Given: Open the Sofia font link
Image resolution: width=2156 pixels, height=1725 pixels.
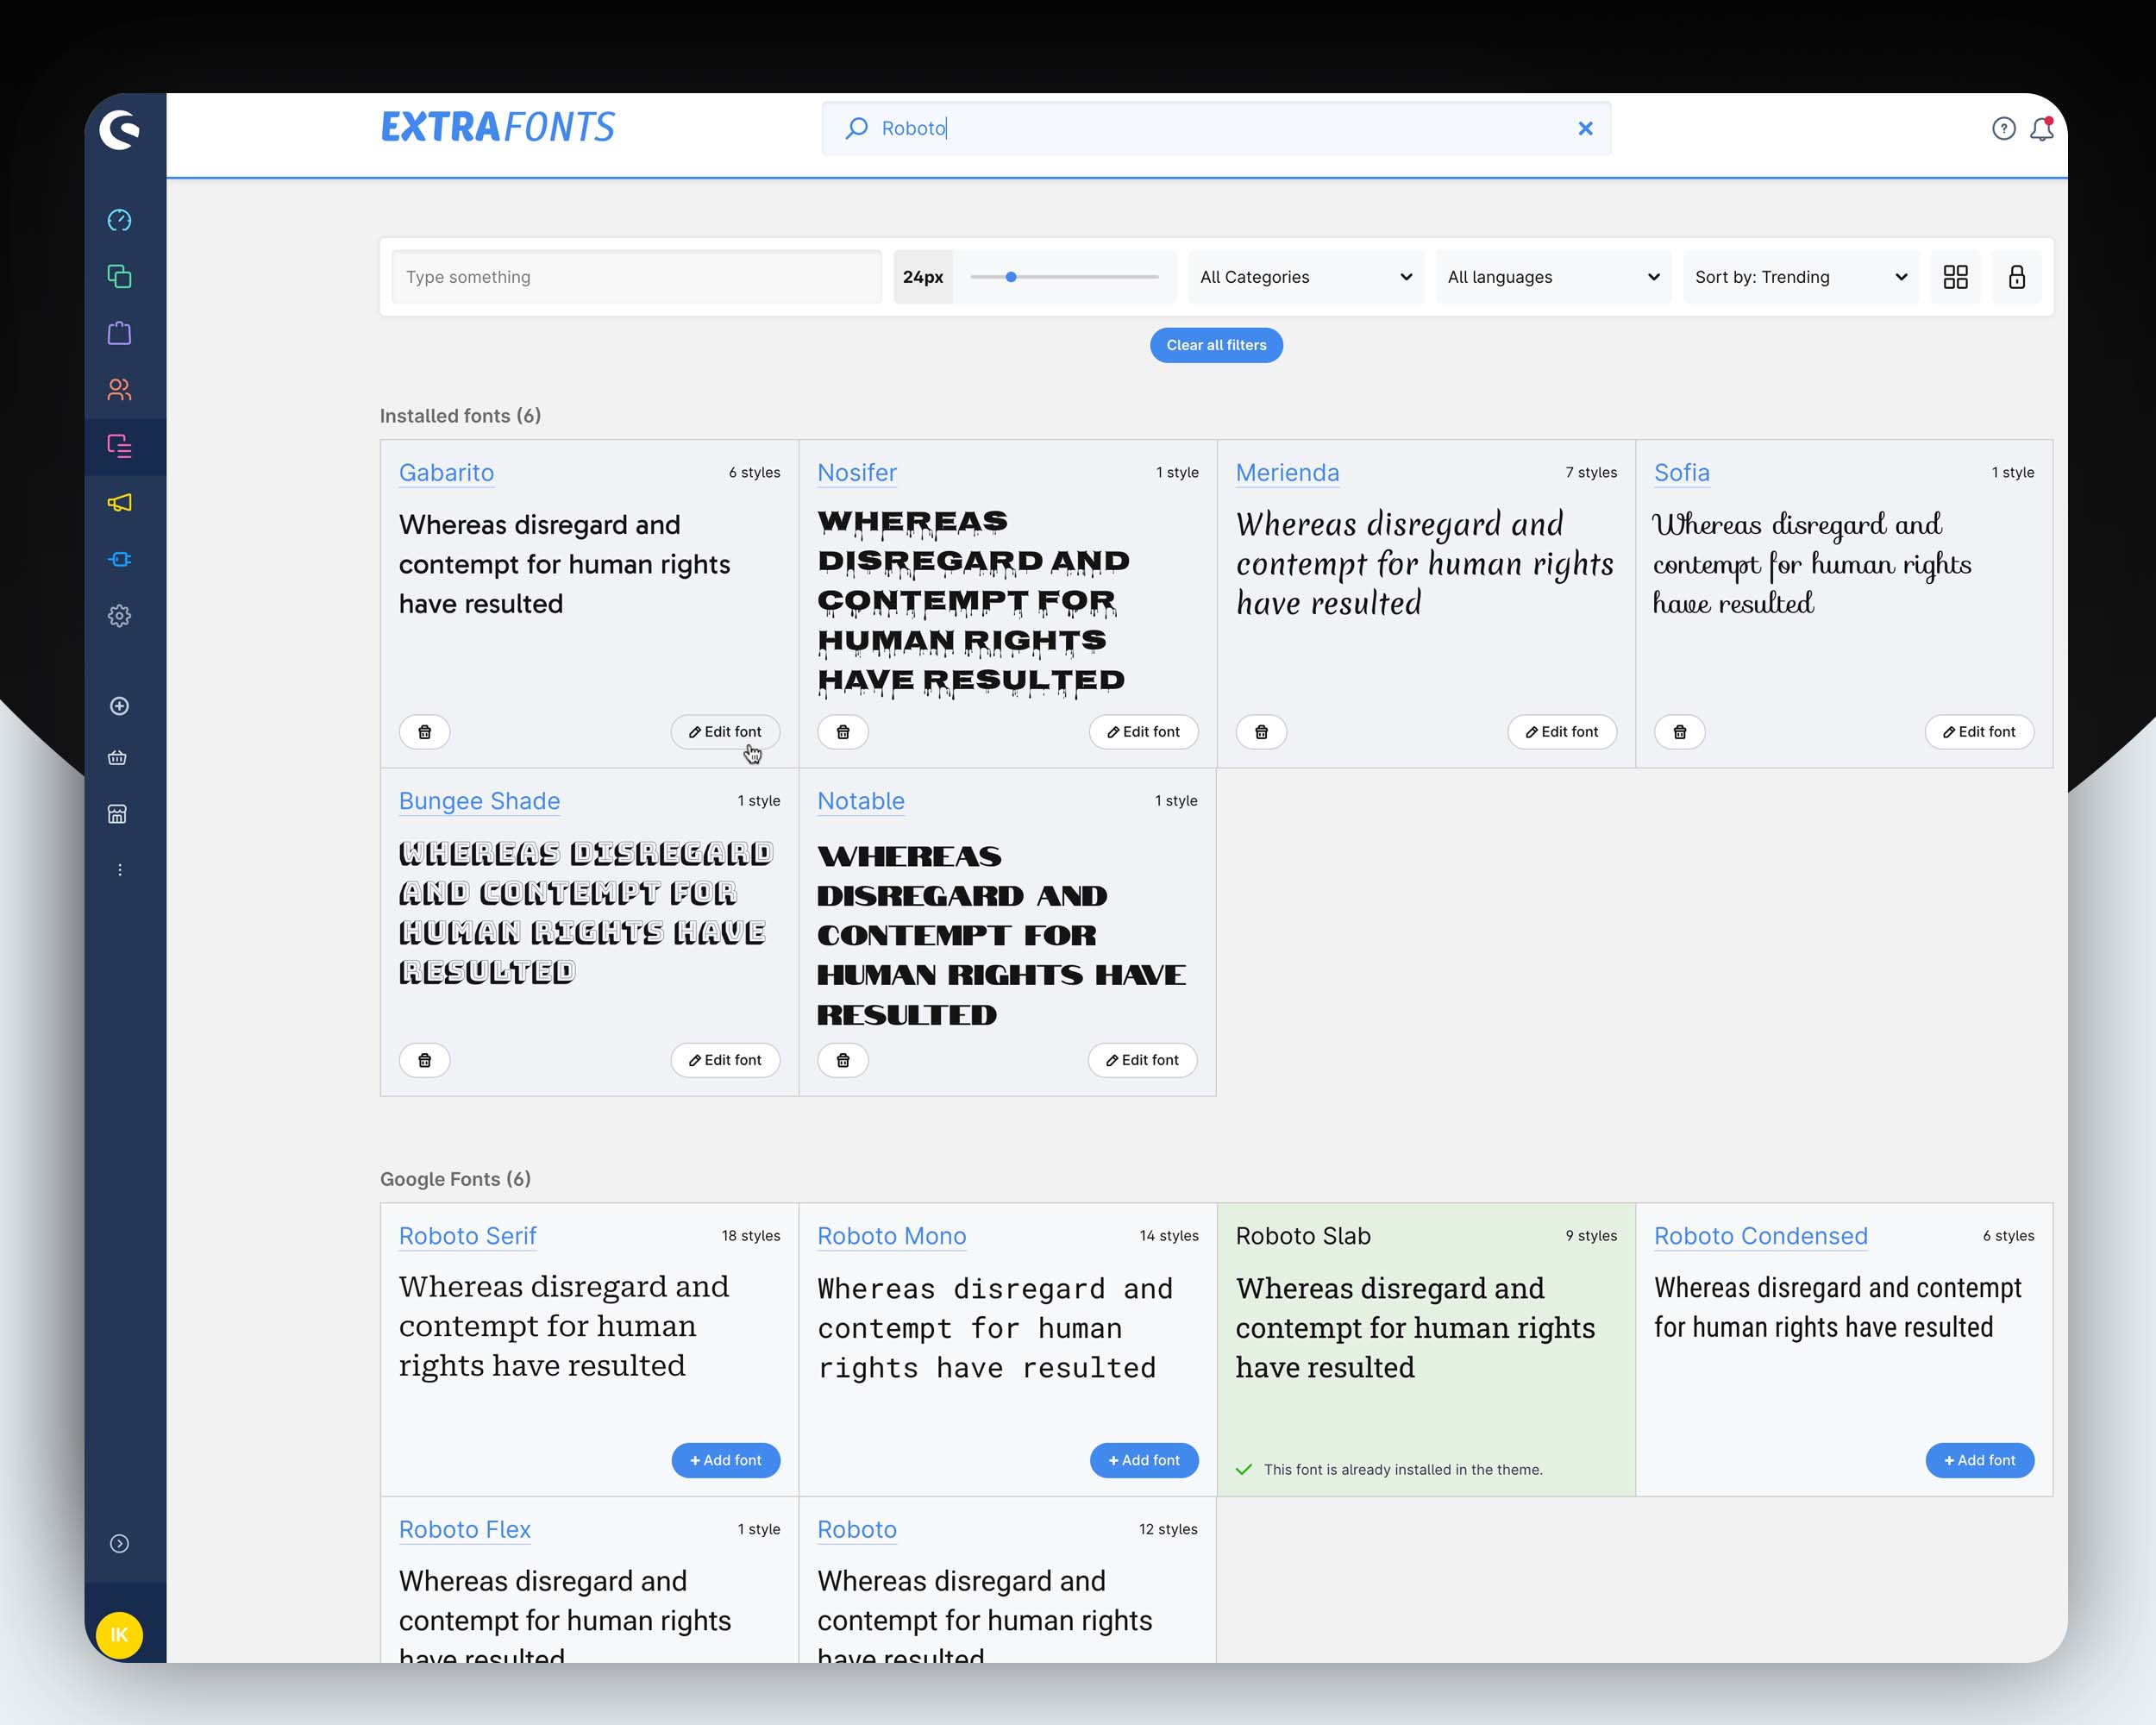Looking at the screenshot, I should click(x=1681, y=472).
